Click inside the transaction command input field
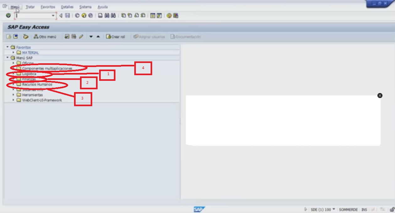This screenshot has height=213, width=395. [x=35, y=15]
